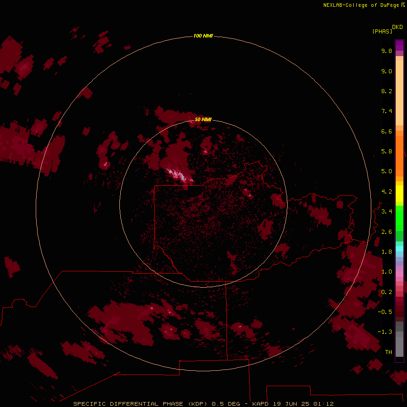This screenshot has height=407, width=407.
Task: Click the DKD [PHAS] legend header
Action: (387, 29)
